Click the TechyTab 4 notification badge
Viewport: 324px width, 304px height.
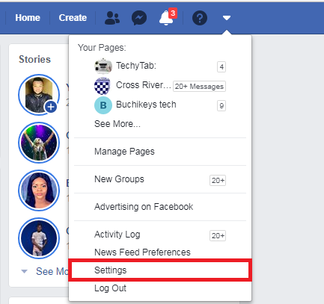click(221, 66)
